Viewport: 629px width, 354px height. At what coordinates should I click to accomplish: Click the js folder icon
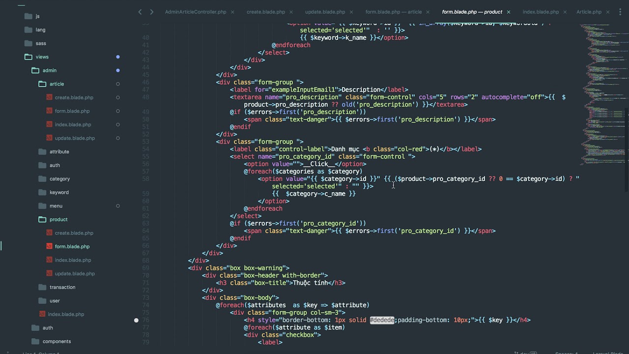(28, 16)
